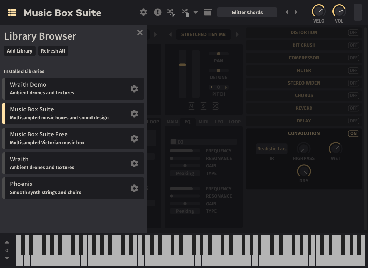The width and height of the screenshot is (368, 268).
Task: Open the Realistic Large IR dropdown
Action: click(272, 149)
